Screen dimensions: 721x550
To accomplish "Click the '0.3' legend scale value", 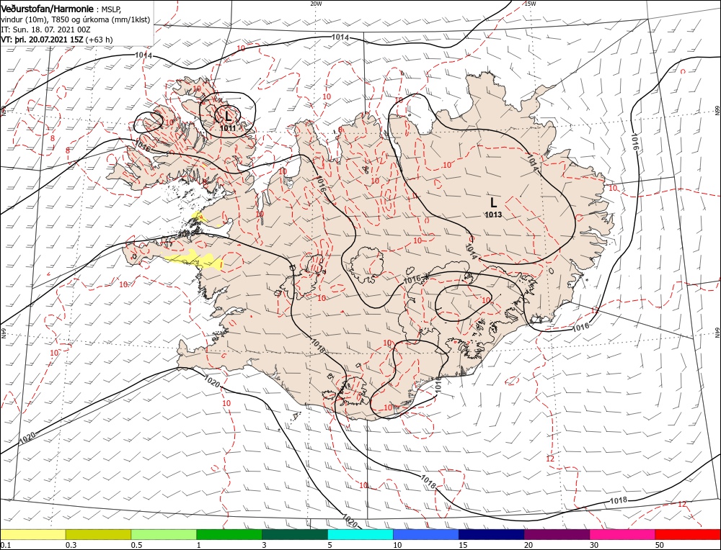I will coord(71,545).
